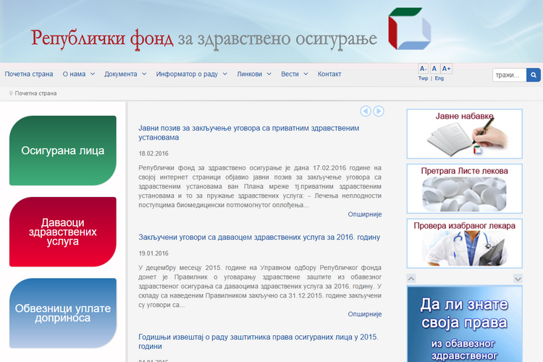Click the search magnifier button
The width and height of the screenshot is (543, 362).
tap(534, 75)
